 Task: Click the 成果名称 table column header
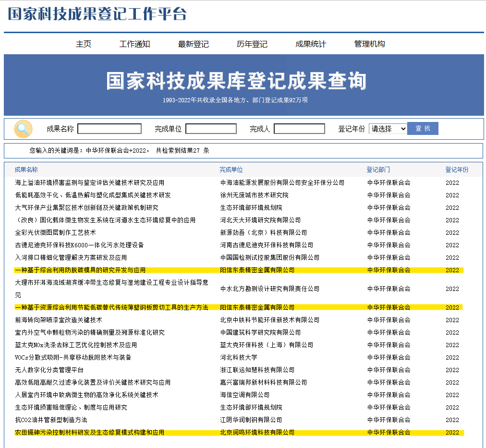pos(26,170)
